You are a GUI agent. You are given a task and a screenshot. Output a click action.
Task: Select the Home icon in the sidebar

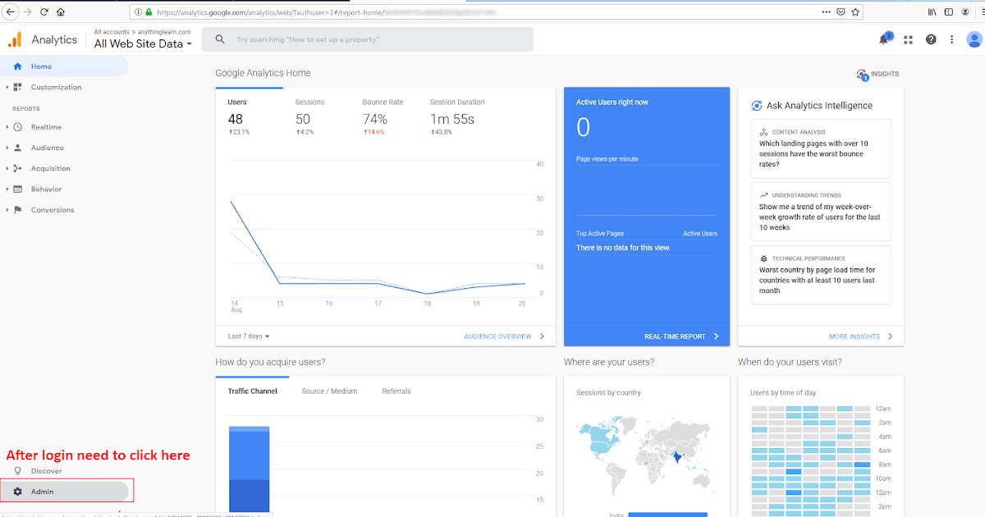[x=18, y=66]
